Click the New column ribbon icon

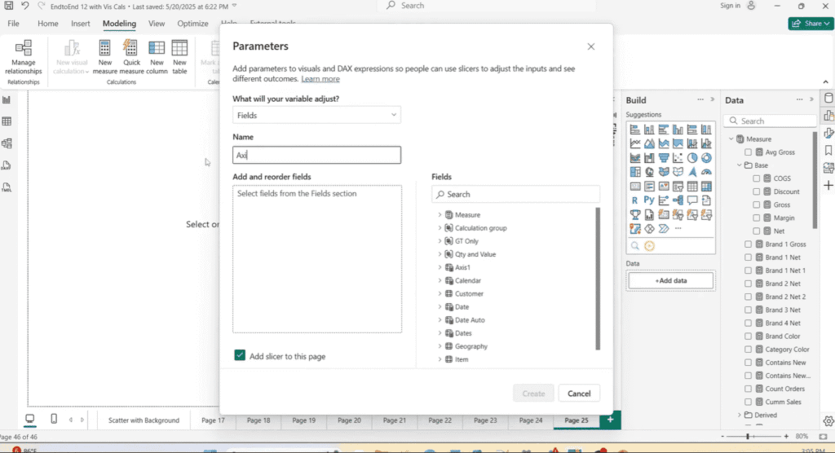click(x=157, y=57)
